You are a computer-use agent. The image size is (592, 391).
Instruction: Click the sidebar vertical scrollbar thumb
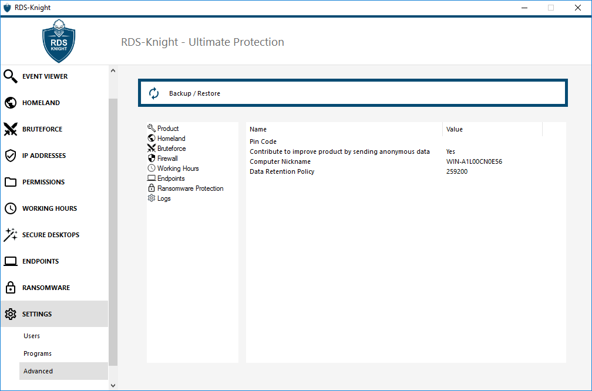coord(113,232)
